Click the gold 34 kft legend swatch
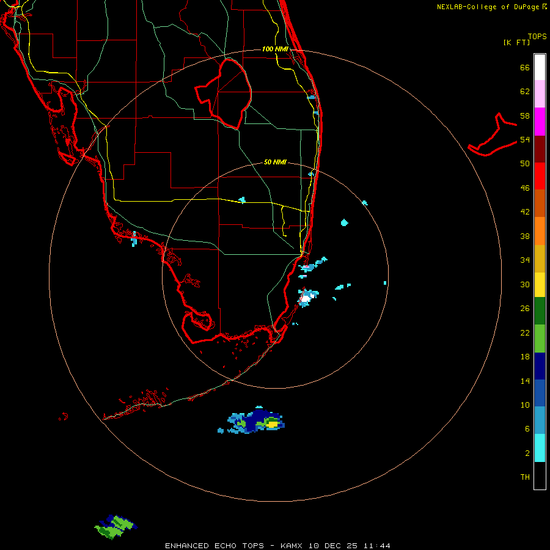 pos(540,259)
